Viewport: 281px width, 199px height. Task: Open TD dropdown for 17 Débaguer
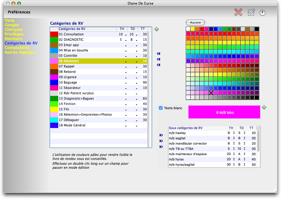(136, 121)
